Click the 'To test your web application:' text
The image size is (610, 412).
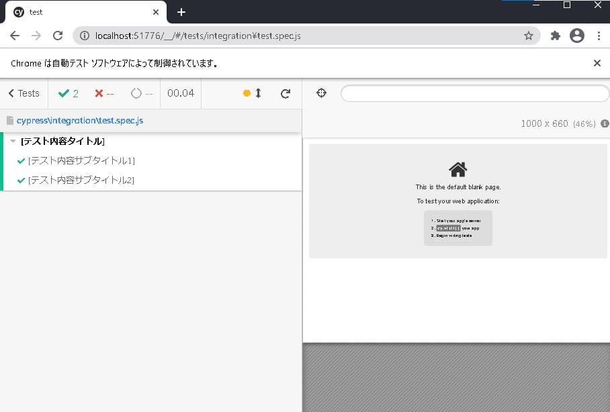click(458, 201)
